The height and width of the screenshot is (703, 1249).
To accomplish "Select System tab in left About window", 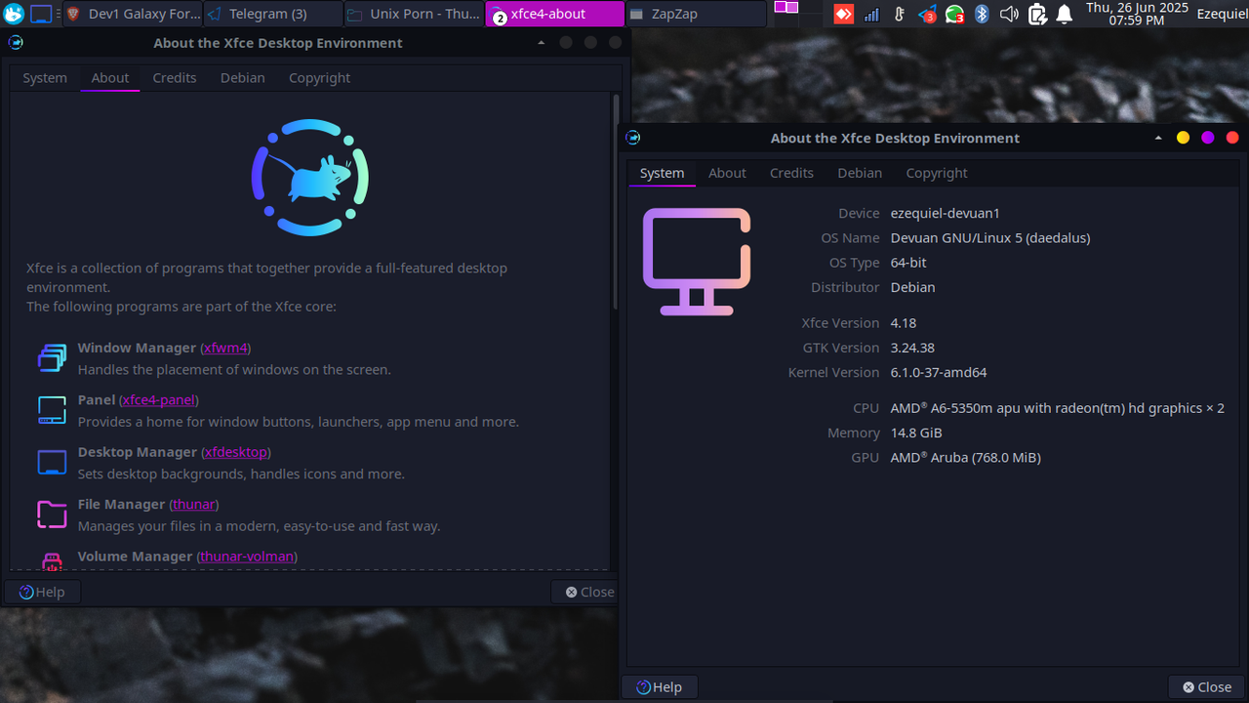I will pyautogui.click(x=45, y=78).
